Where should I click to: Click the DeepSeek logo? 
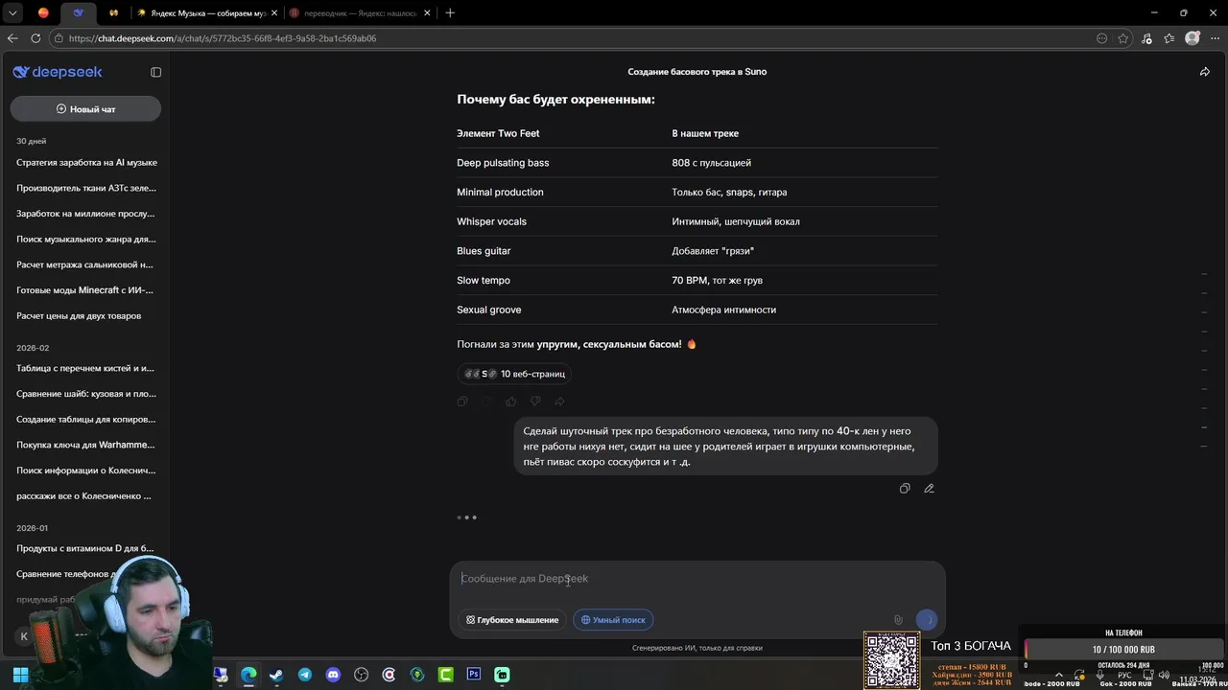[58, 72]
